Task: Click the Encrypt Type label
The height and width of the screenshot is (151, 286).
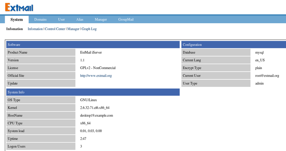Action: pyautogui.click(x=216, y=68)
